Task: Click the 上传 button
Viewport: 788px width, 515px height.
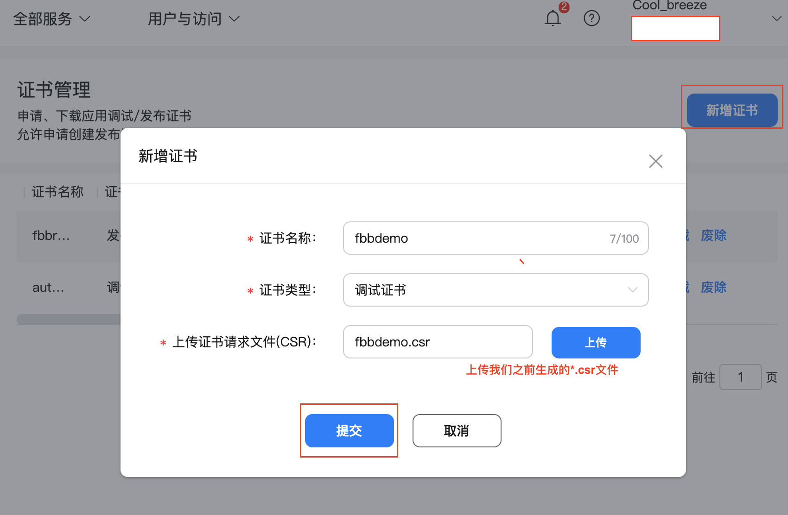Action: (596, 343)
